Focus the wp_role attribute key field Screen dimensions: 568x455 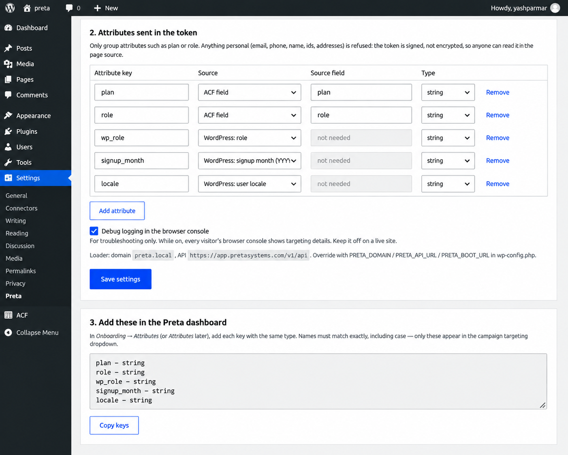[141, 138]
